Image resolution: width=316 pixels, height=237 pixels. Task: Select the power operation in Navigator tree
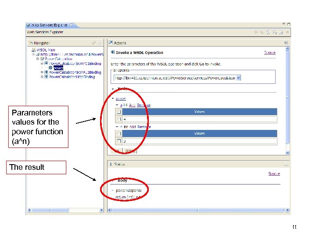point(58,68)
